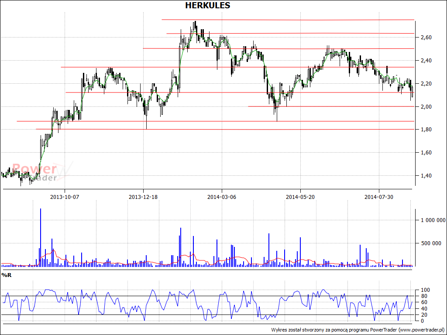447x335 pixels.
Task: Click the 40 level on %R axis
Action: click(423, 309)
